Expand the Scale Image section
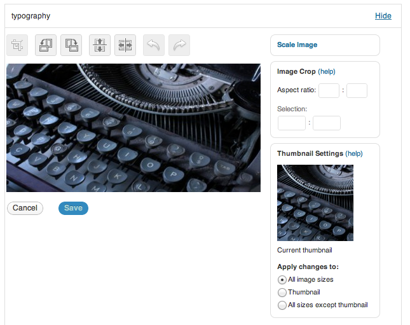 (x=297, y=45)
